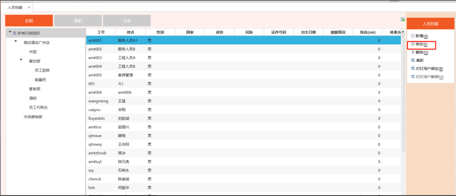This screenshot has width=456, height=196.
Task: Switch to the 离职 filter tab
Action: coord(78,21)
